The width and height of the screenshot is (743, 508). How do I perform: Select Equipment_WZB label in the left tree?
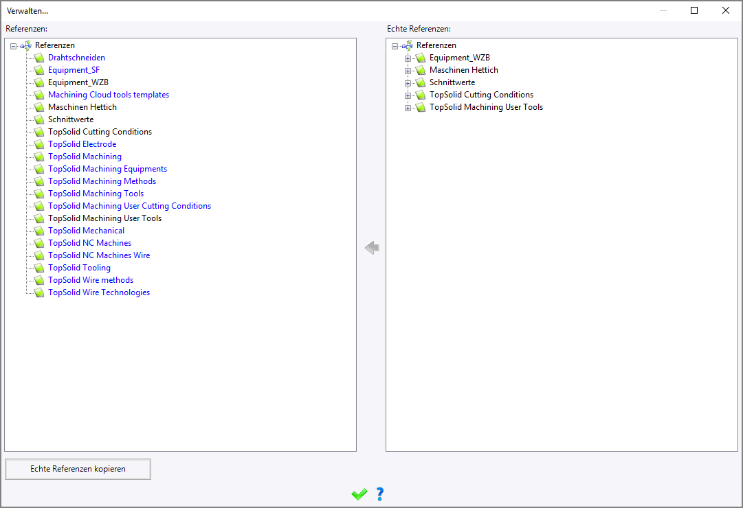click(x=78, y=82)
